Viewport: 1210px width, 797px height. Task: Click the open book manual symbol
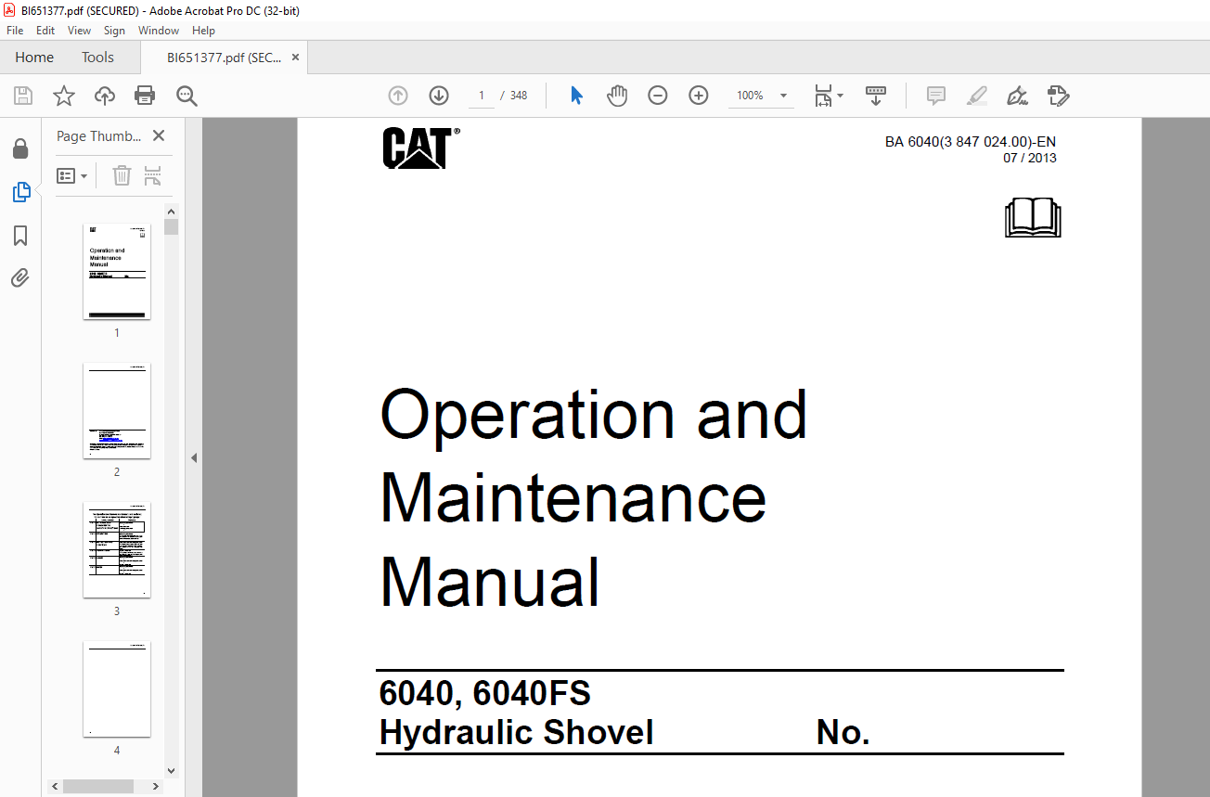1033,217
